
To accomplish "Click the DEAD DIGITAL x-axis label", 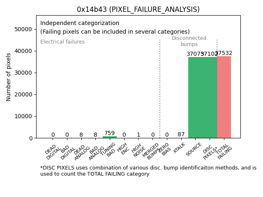I will click(53, 151).
